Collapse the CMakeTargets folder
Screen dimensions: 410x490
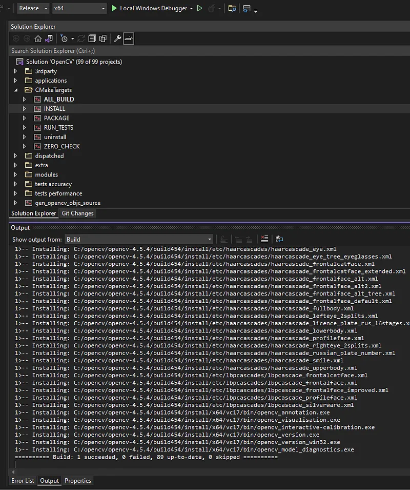pyautogui.click(x=15, y=90)
